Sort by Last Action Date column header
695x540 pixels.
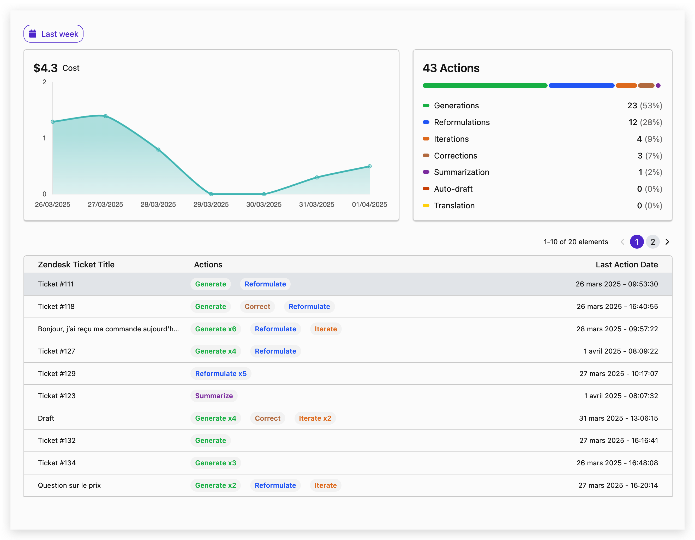[627, 265]
